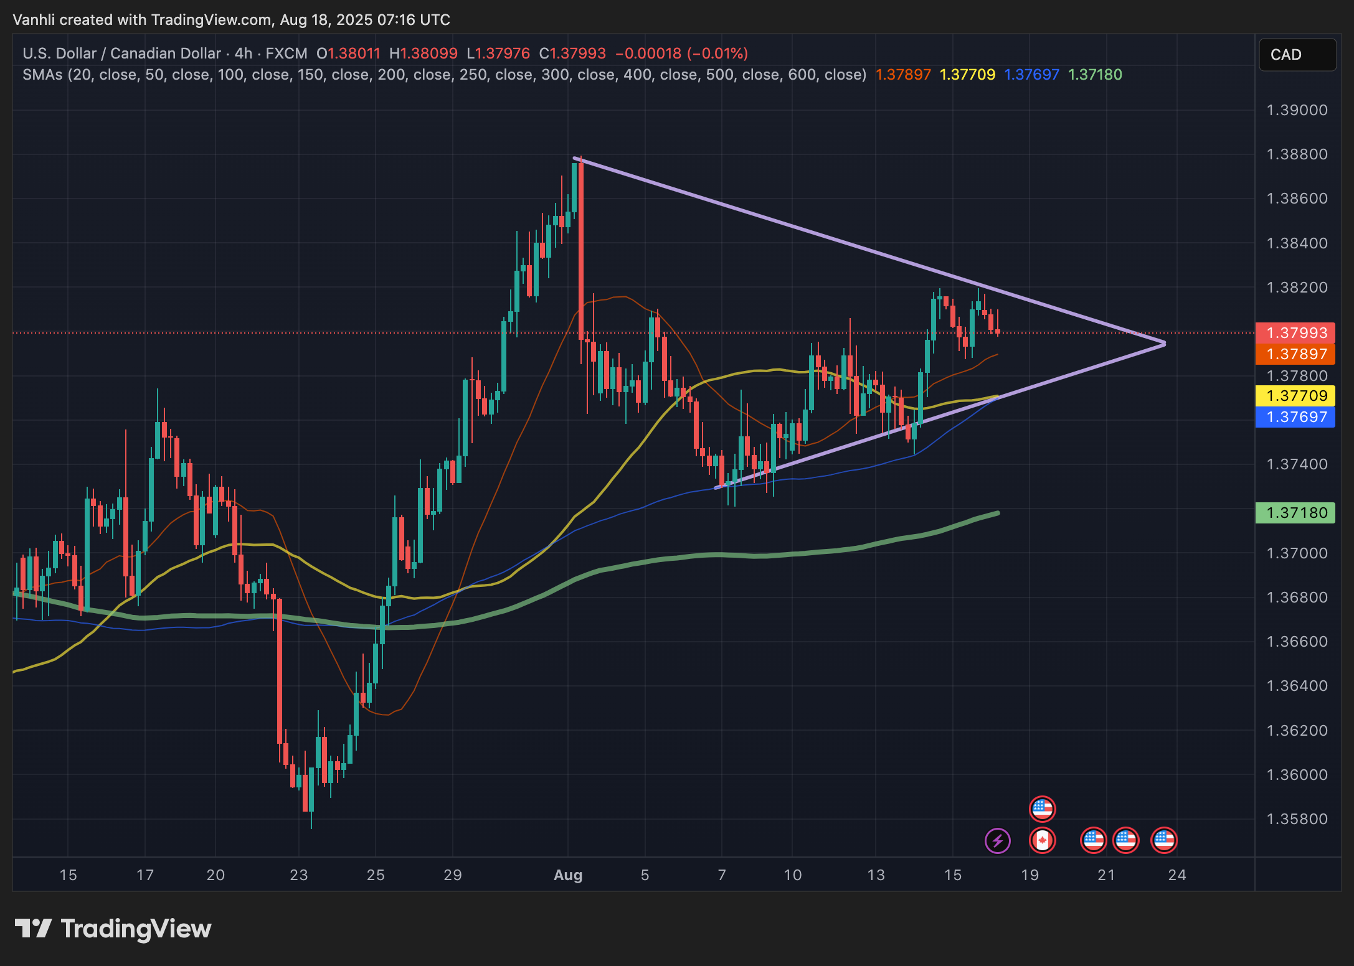
Task: Click the 1.35800 price axis label
Action: 1297,819
